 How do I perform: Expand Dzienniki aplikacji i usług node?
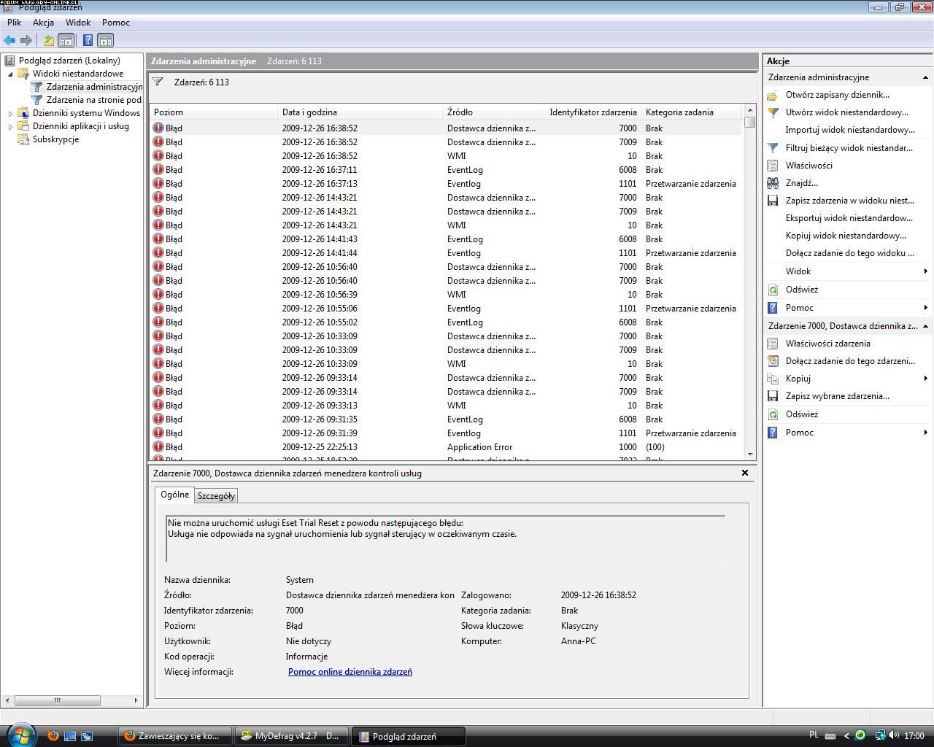(x=10, y=126)
